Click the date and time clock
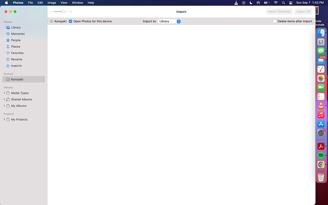Viewport: 328px width, 205px height. point(310,3)
